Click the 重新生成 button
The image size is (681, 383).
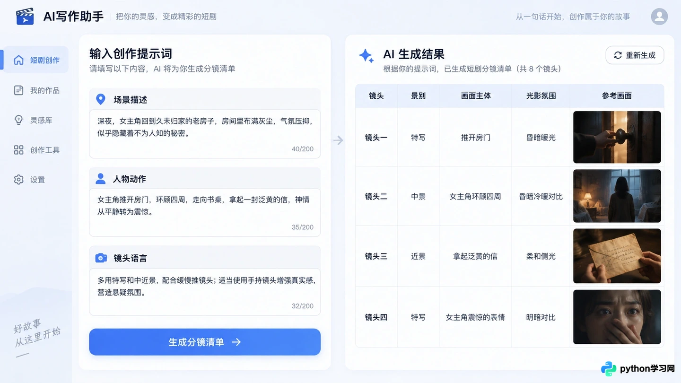coord(635,55)
